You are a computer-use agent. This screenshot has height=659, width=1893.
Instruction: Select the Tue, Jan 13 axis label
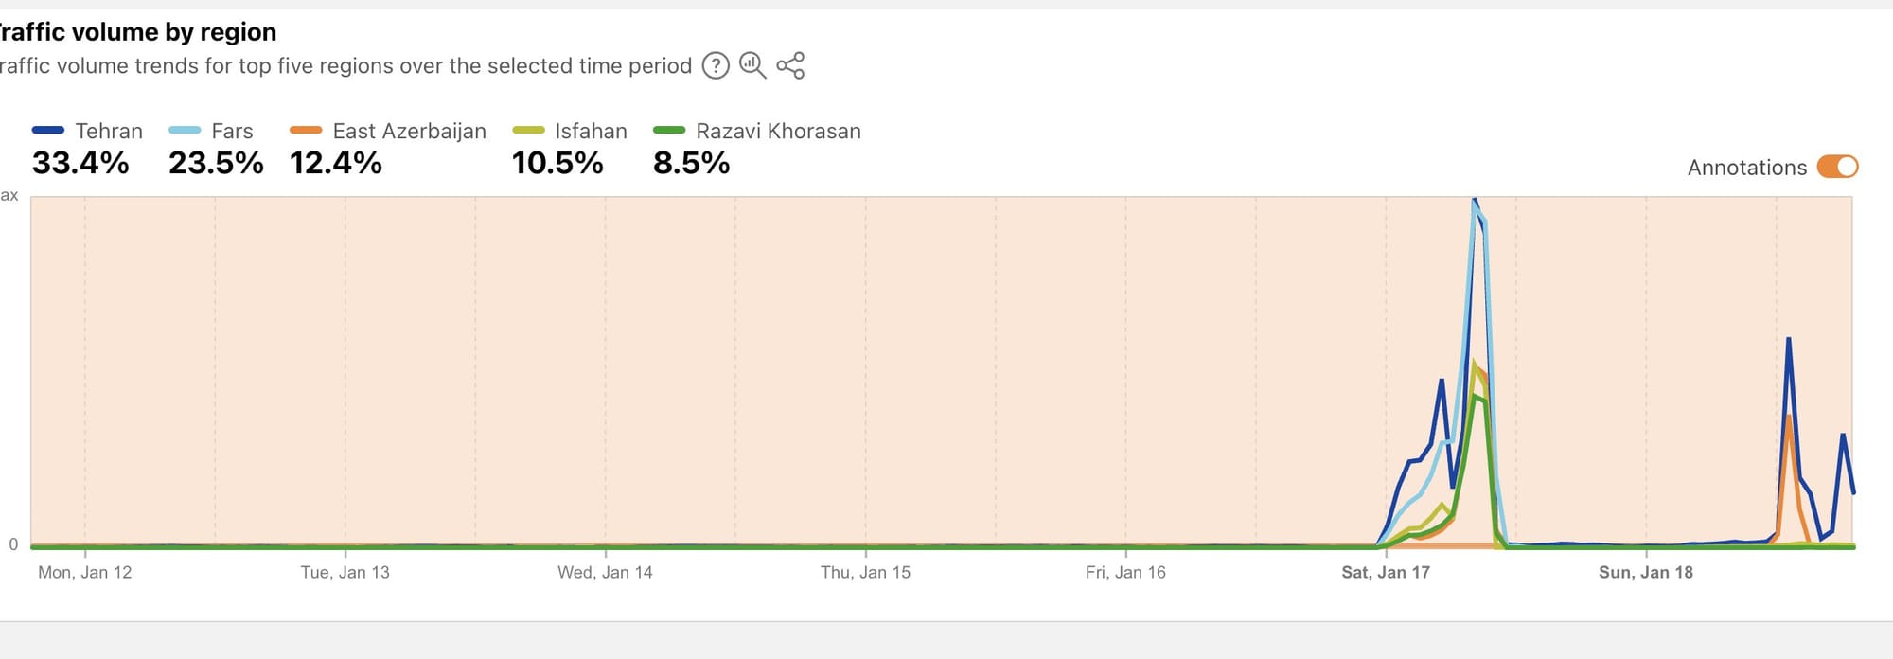pos(345,572)
